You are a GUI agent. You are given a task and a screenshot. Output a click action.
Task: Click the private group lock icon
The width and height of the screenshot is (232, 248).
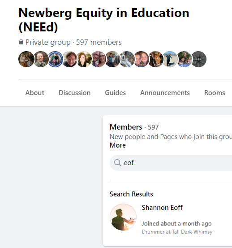(21, 42)
